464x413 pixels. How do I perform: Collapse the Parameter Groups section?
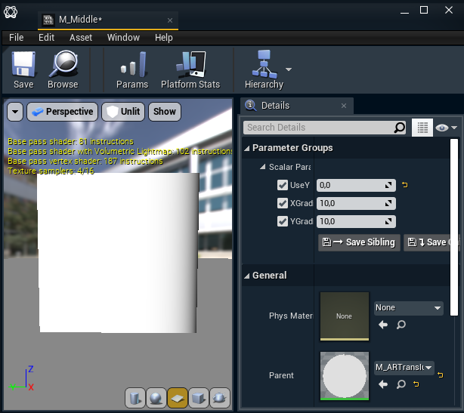(247, 148)
